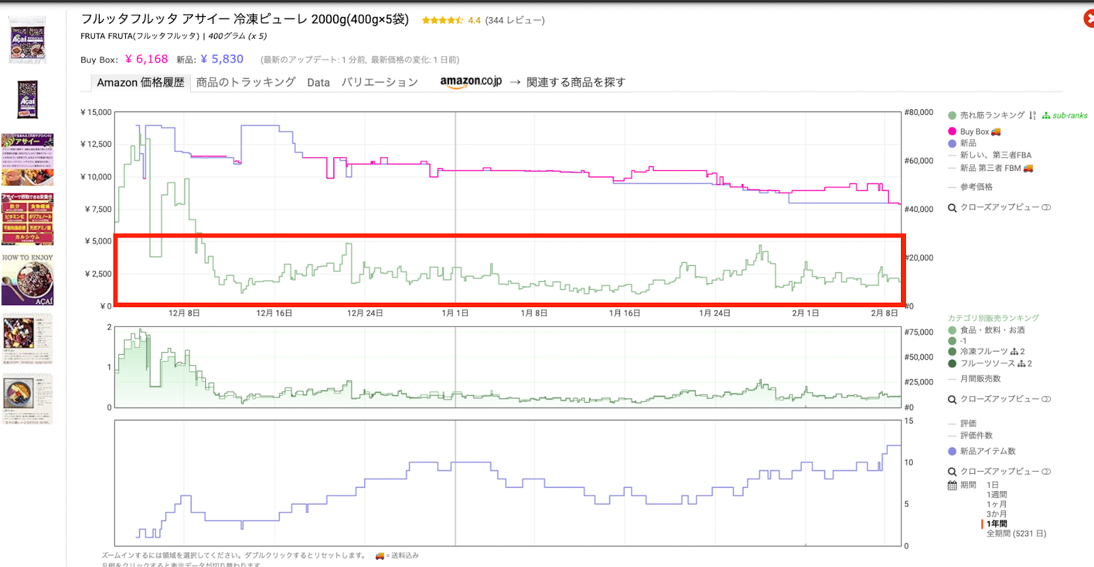Select 全期間 (5231 日) range
Image resolution: width=1094 pixels, height=567 pixels.
click(1015, 533)
